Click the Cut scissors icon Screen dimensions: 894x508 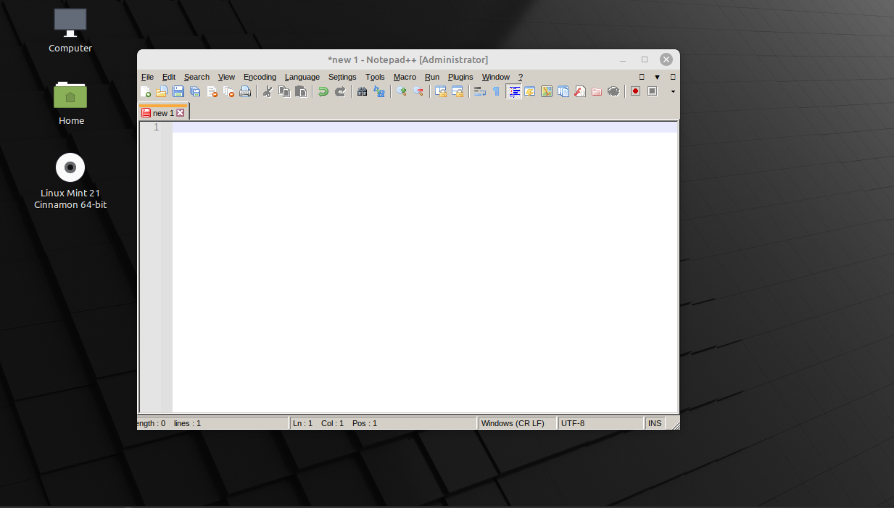pyautogui.click(x=268, y=91)
